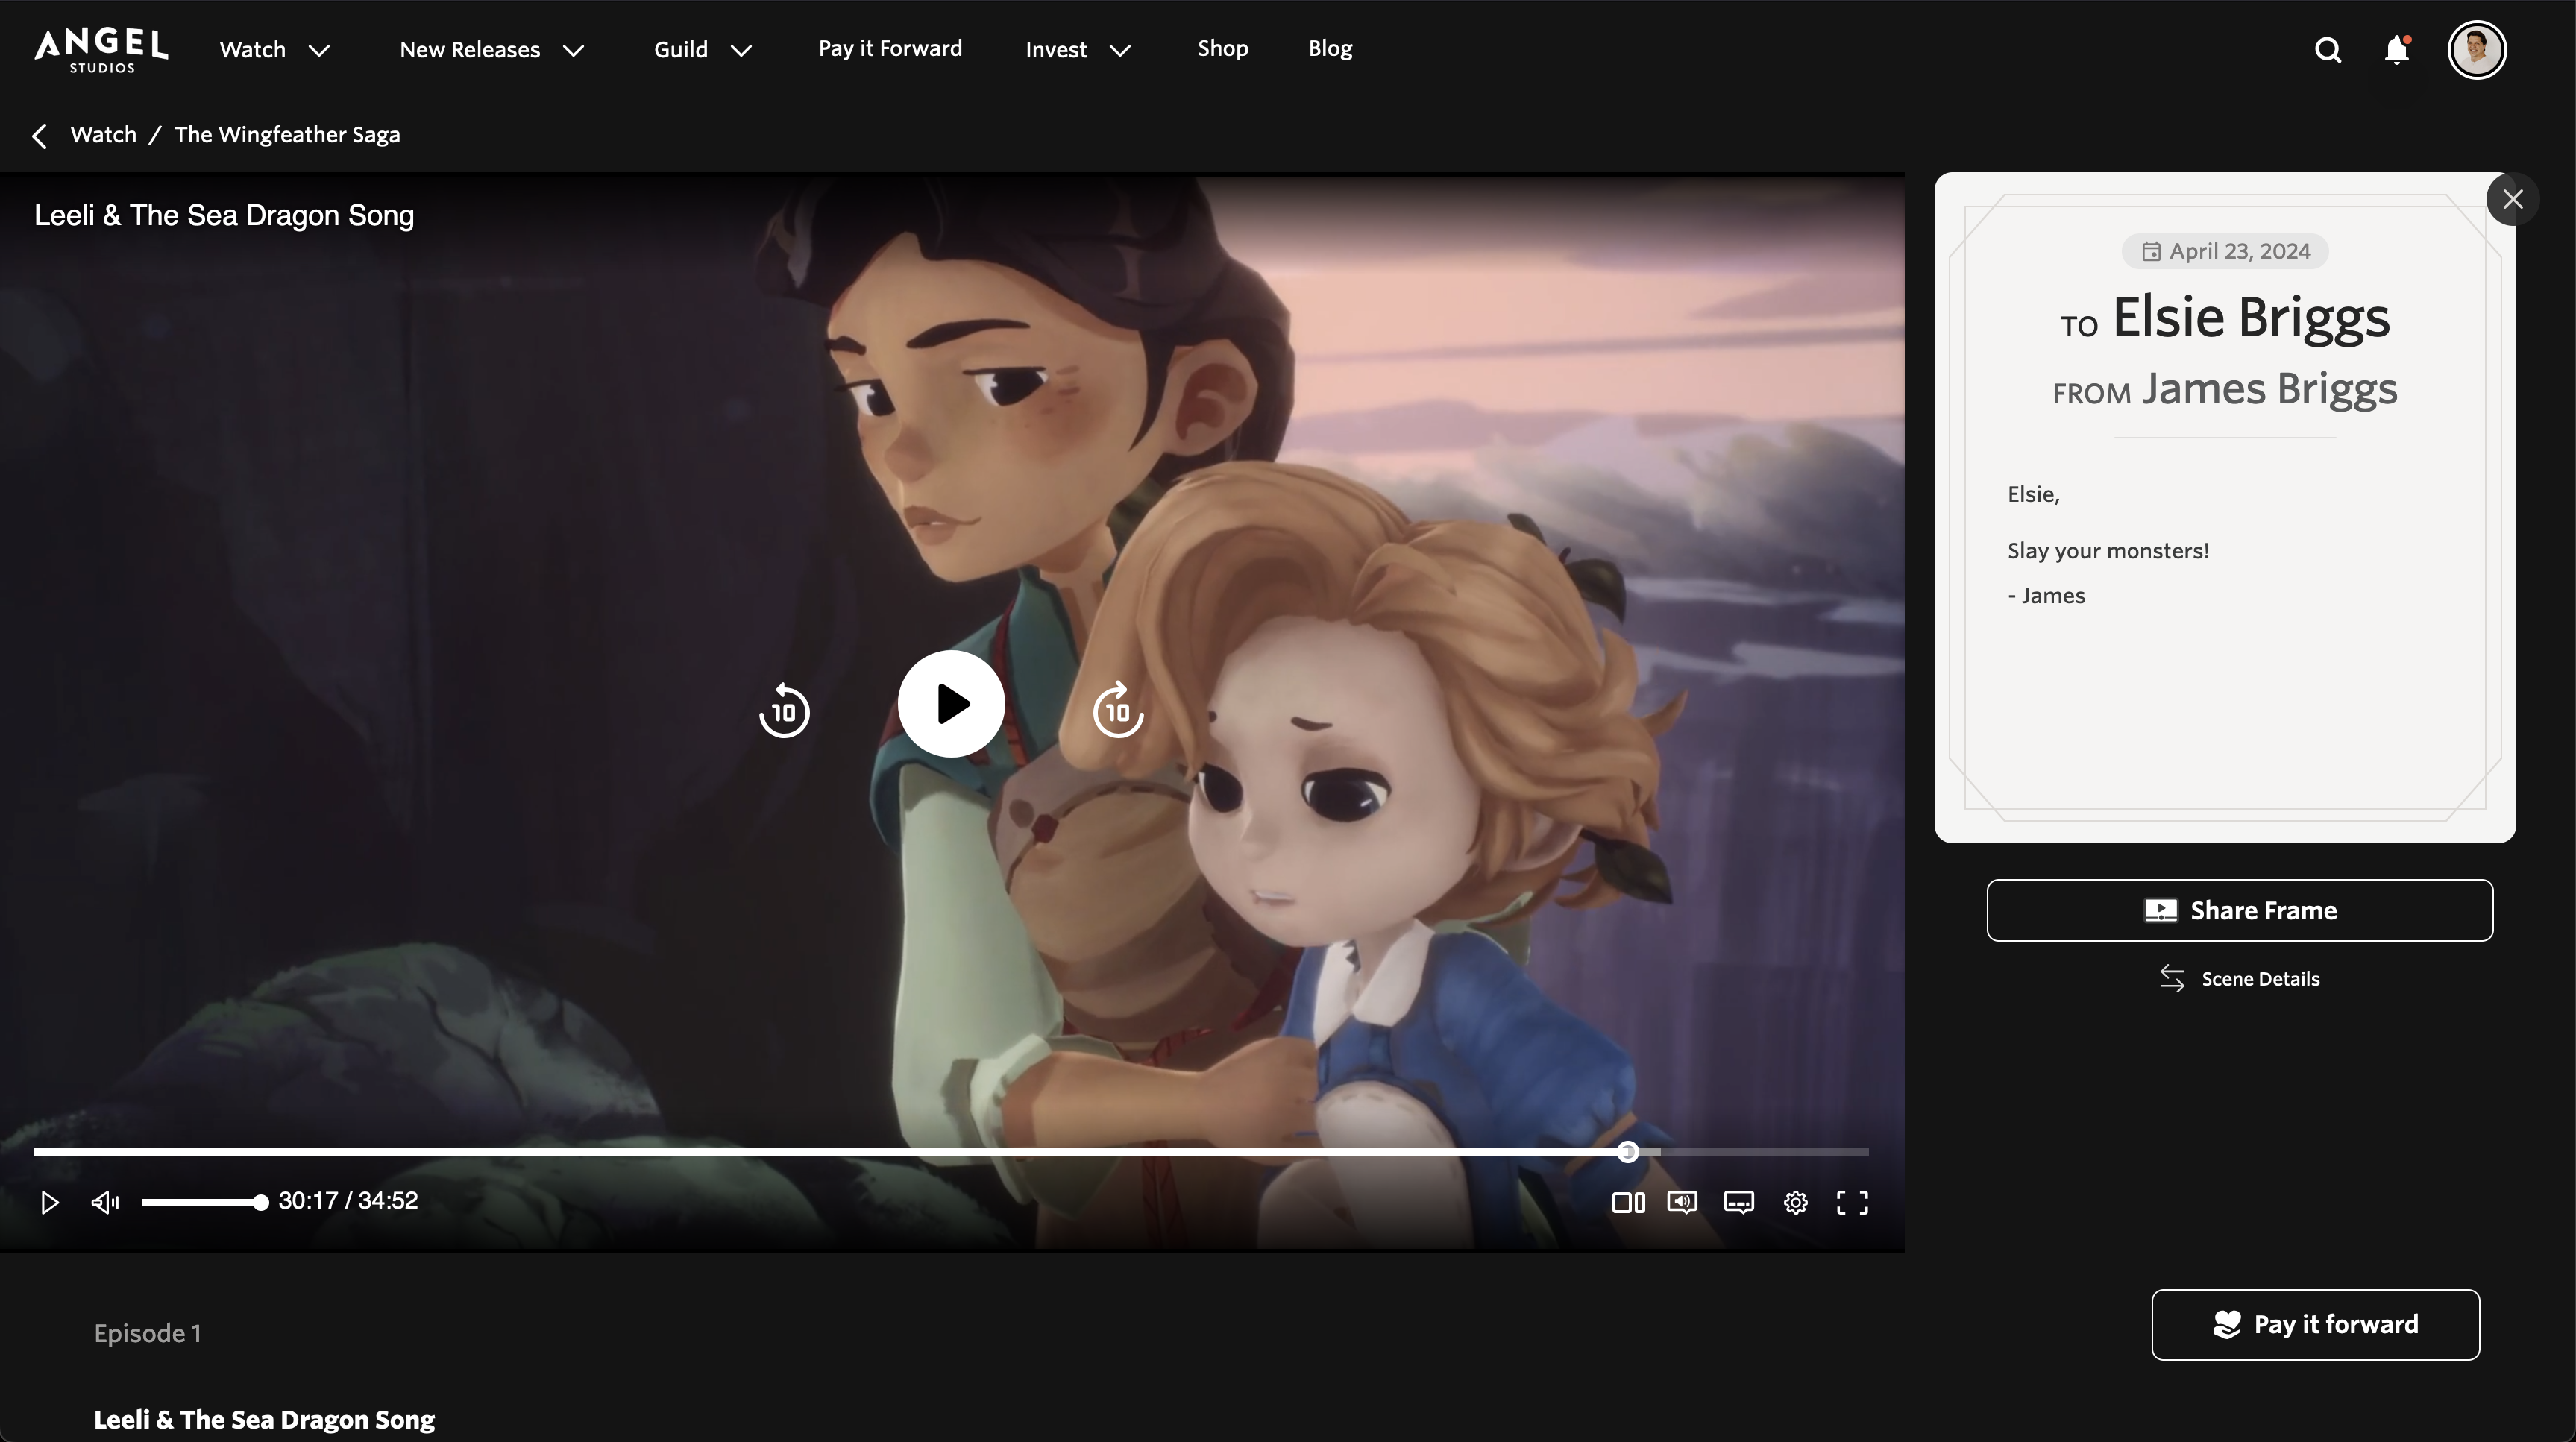This screenshot has height=1442, width=2576.
Task: Click the 30:17 / 34:52 time display
Action: [348, 1201]
